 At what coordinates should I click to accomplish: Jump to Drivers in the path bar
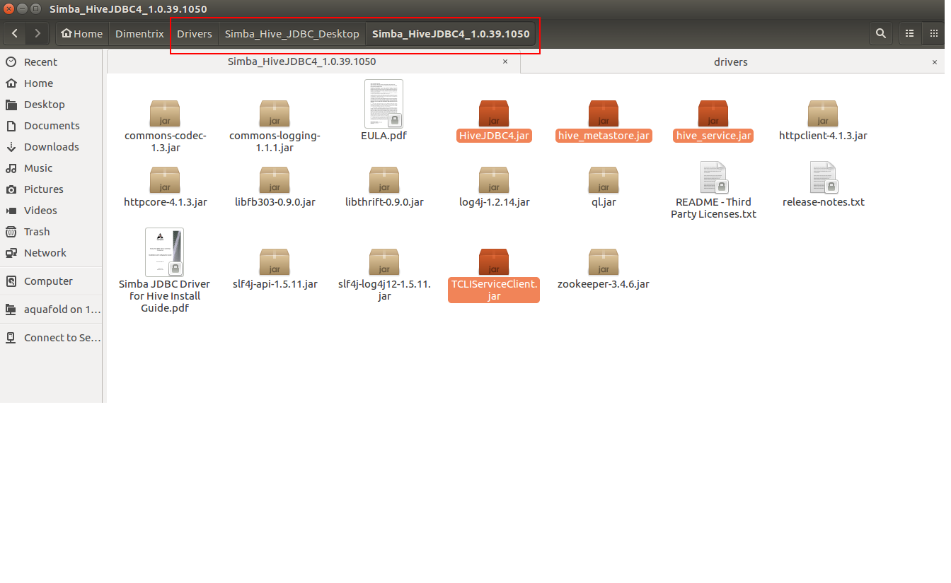[195, 33]
